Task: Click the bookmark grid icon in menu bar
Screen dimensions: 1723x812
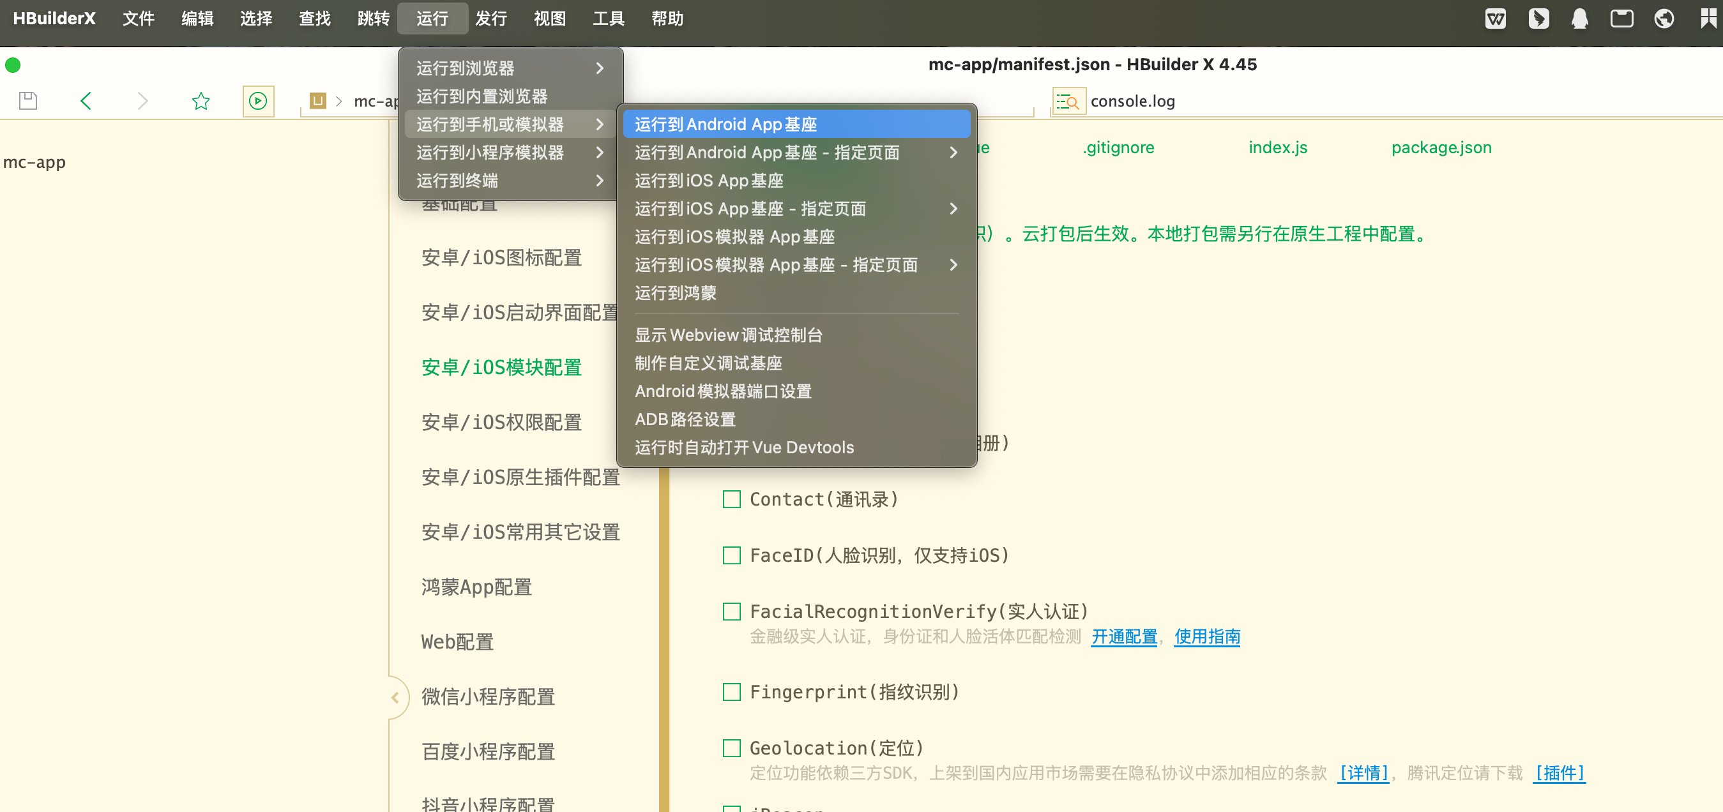Action: (1708, 19)
